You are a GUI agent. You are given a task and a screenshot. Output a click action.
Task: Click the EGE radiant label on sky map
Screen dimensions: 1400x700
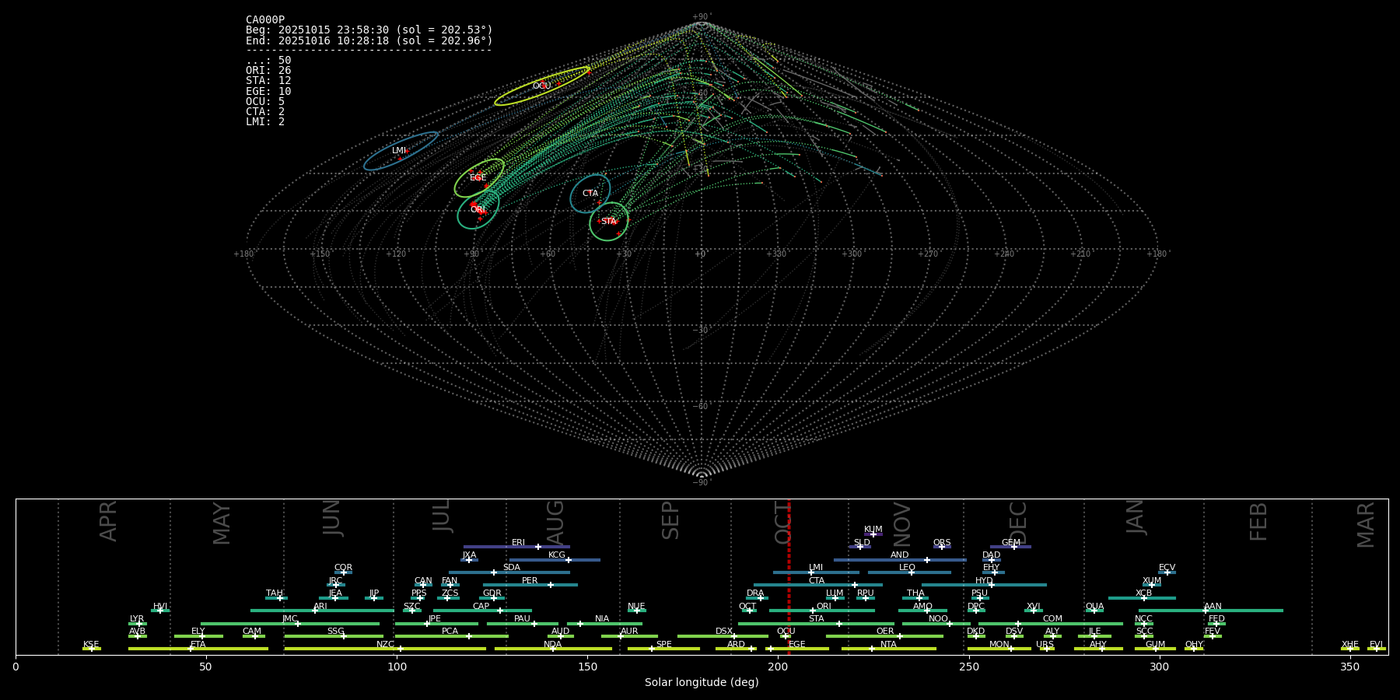point(478,178)
